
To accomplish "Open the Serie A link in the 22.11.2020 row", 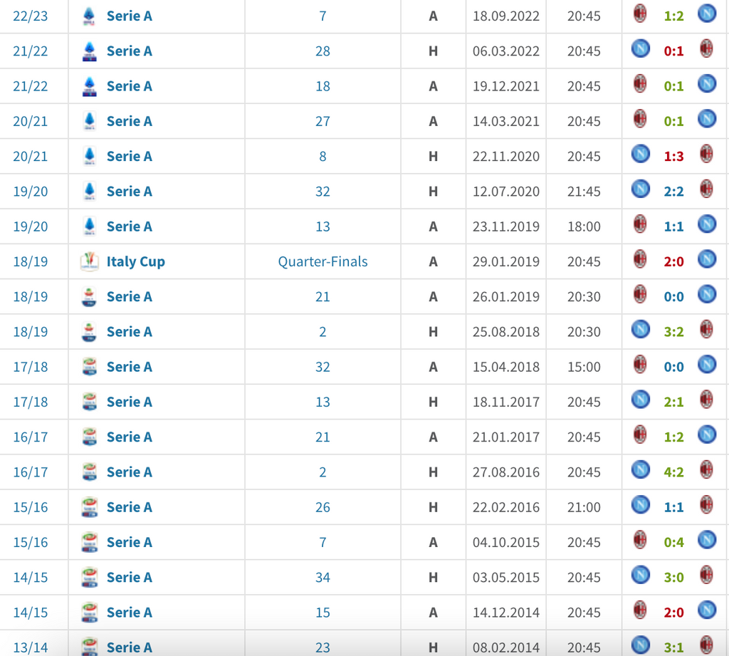I will (130, 156).
